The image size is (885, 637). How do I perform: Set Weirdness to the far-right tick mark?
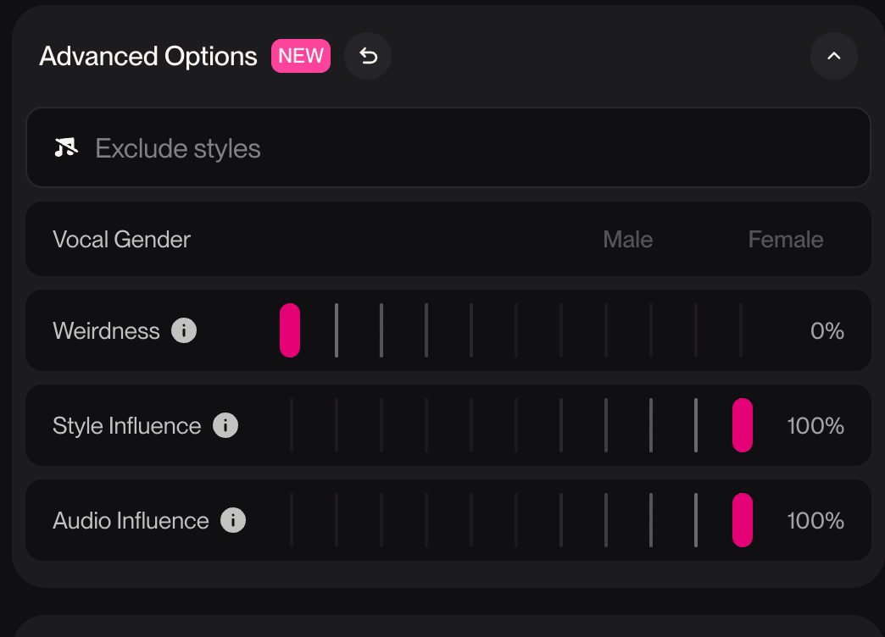point(741,330)
